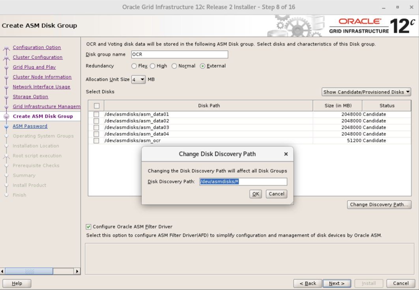Screen dimensions: 419x290
Task: Maximize the installer window
Action: (398, 7)
